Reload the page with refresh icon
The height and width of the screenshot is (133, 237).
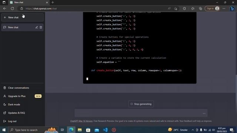click(12, 8)
